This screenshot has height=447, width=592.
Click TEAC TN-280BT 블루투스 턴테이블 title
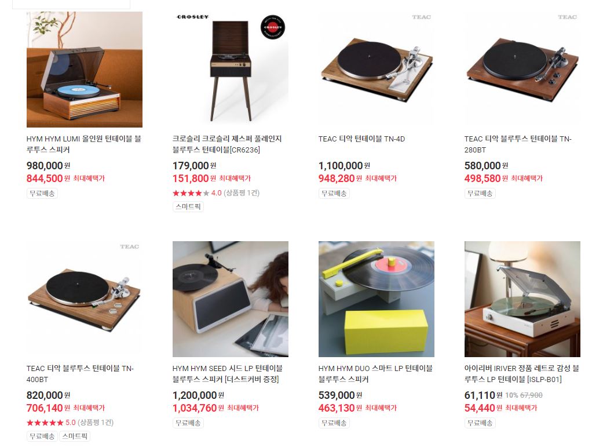(x=518, y=144)
